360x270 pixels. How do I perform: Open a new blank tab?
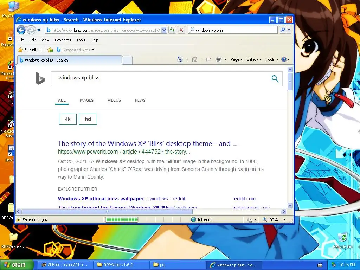[127, 60]
